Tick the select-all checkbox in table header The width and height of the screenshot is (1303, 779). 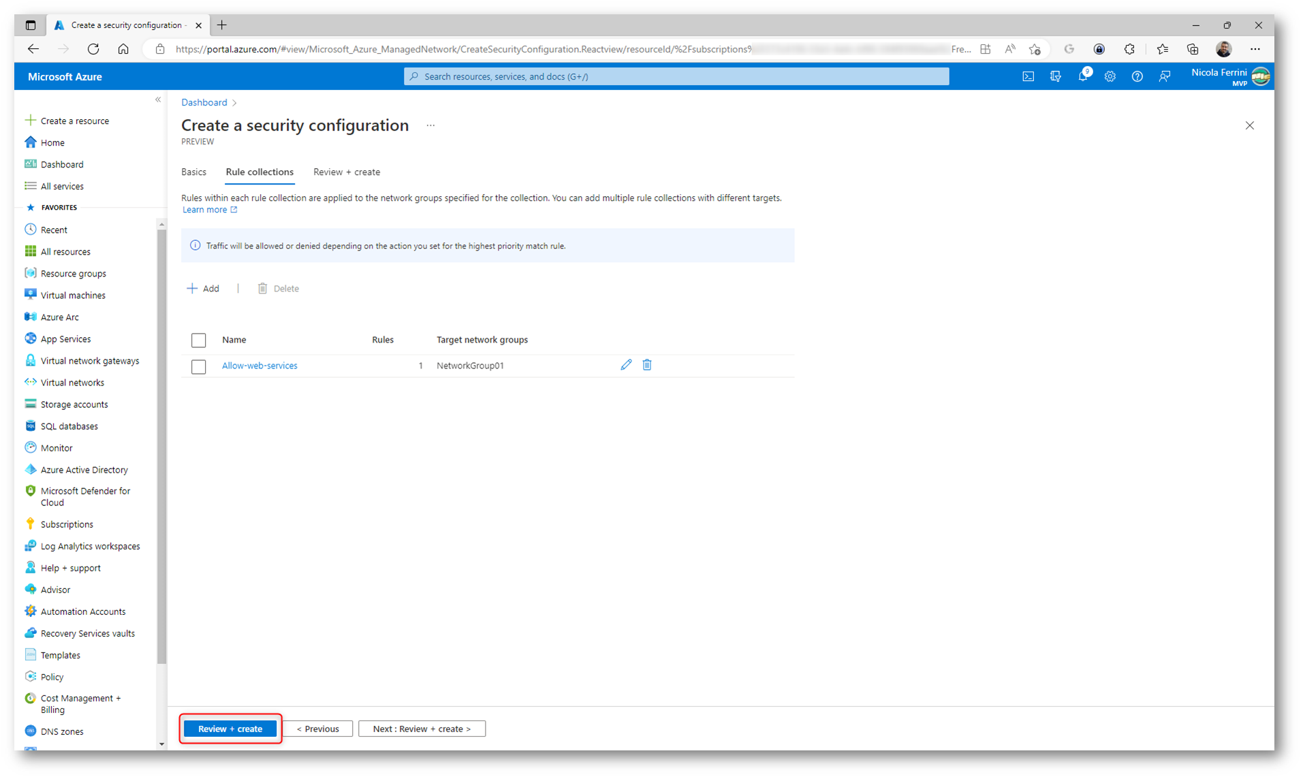point(198,340)
